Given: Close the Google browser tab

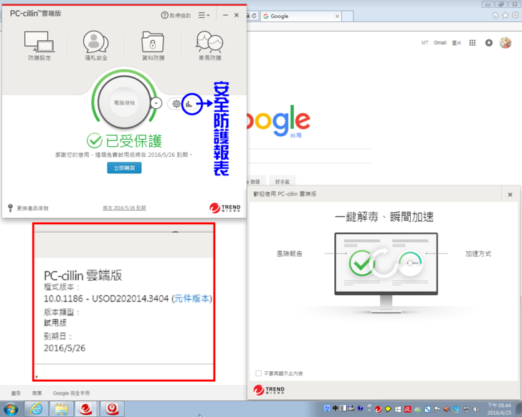Looking at the screenshot, I should click(337, 16).
